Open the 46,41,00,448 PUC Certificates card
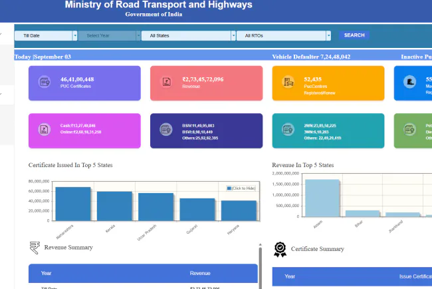Screen dimensions: 432x289 (x=84, y=83)
